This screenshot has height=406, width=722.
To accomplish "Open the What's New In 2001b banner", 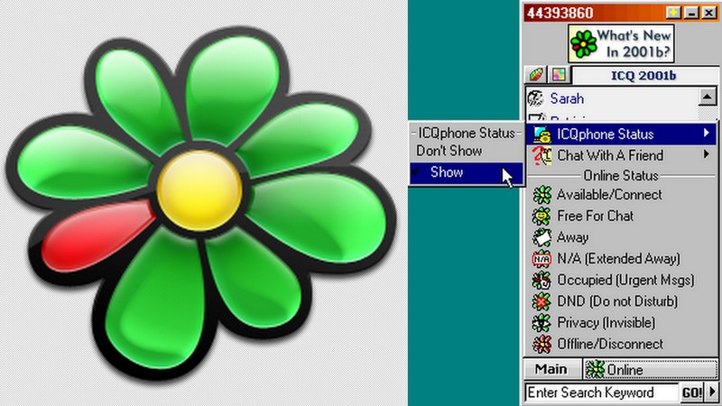I will point(620,42).
